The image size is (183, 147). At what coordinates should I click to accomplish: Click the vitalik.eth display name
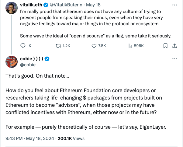(32, 5)
